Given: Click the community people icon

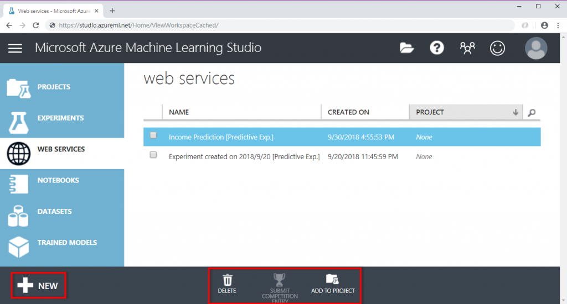Looking at the screenshot, I should coord(467,48).
